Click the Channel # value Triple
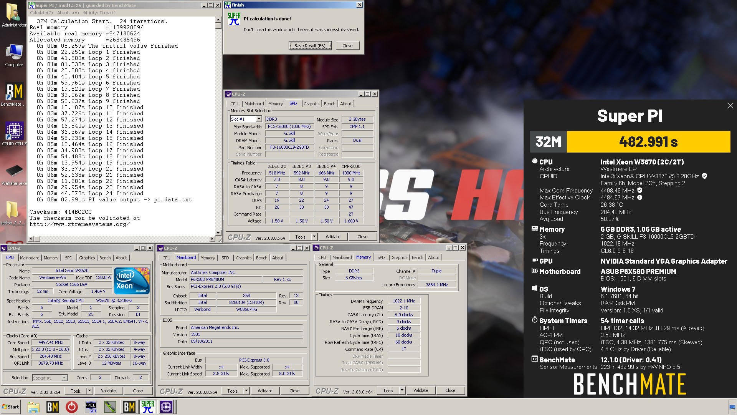This screenshot has width=737, height=415. 437,271
